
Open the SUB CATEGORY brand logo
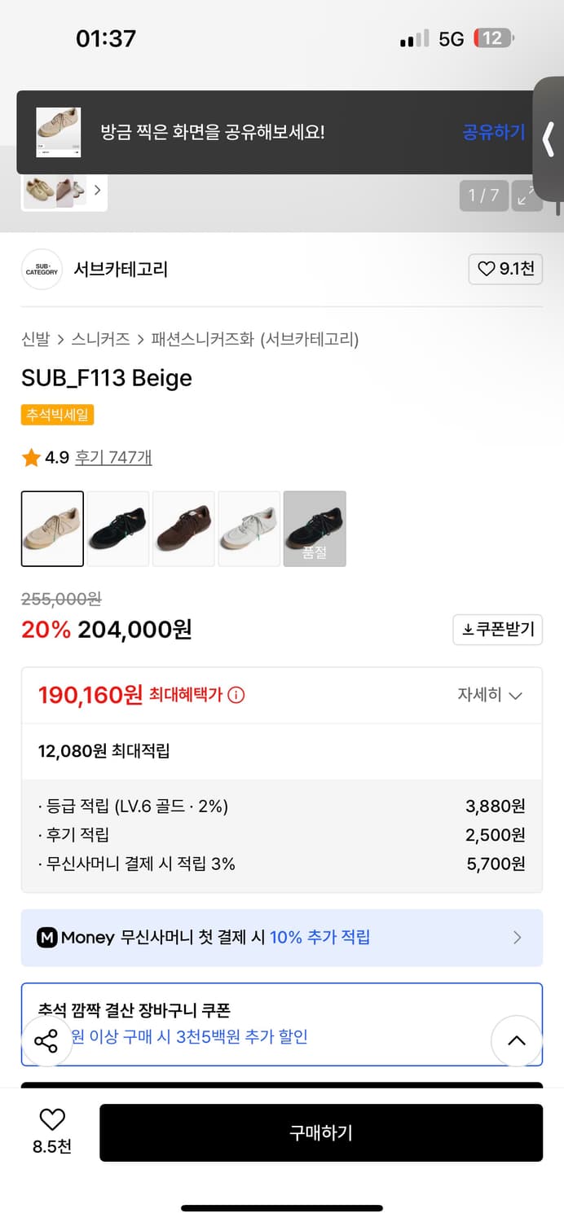pyautogui.click(x=42, y=269)
